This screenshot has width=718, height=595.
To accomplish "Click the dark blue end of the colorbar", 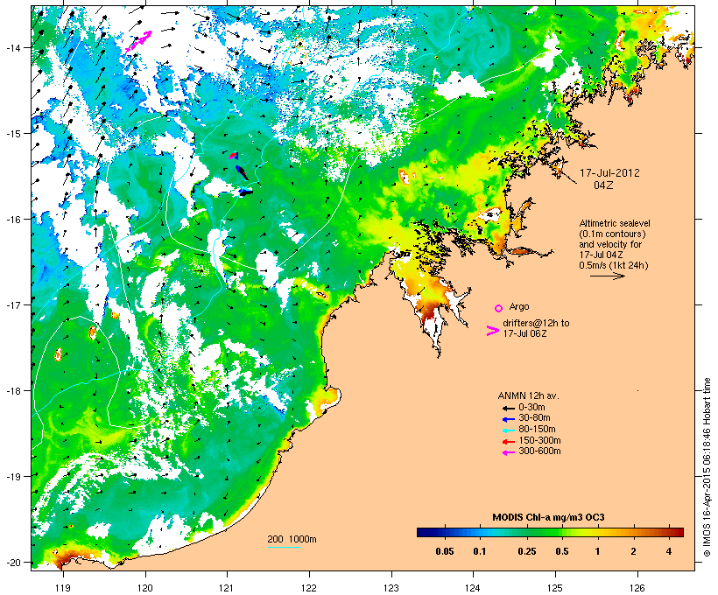I will [424, 532].
